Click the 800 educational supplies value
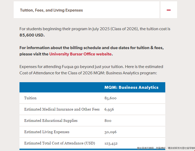195x151 pixels. 108,121
